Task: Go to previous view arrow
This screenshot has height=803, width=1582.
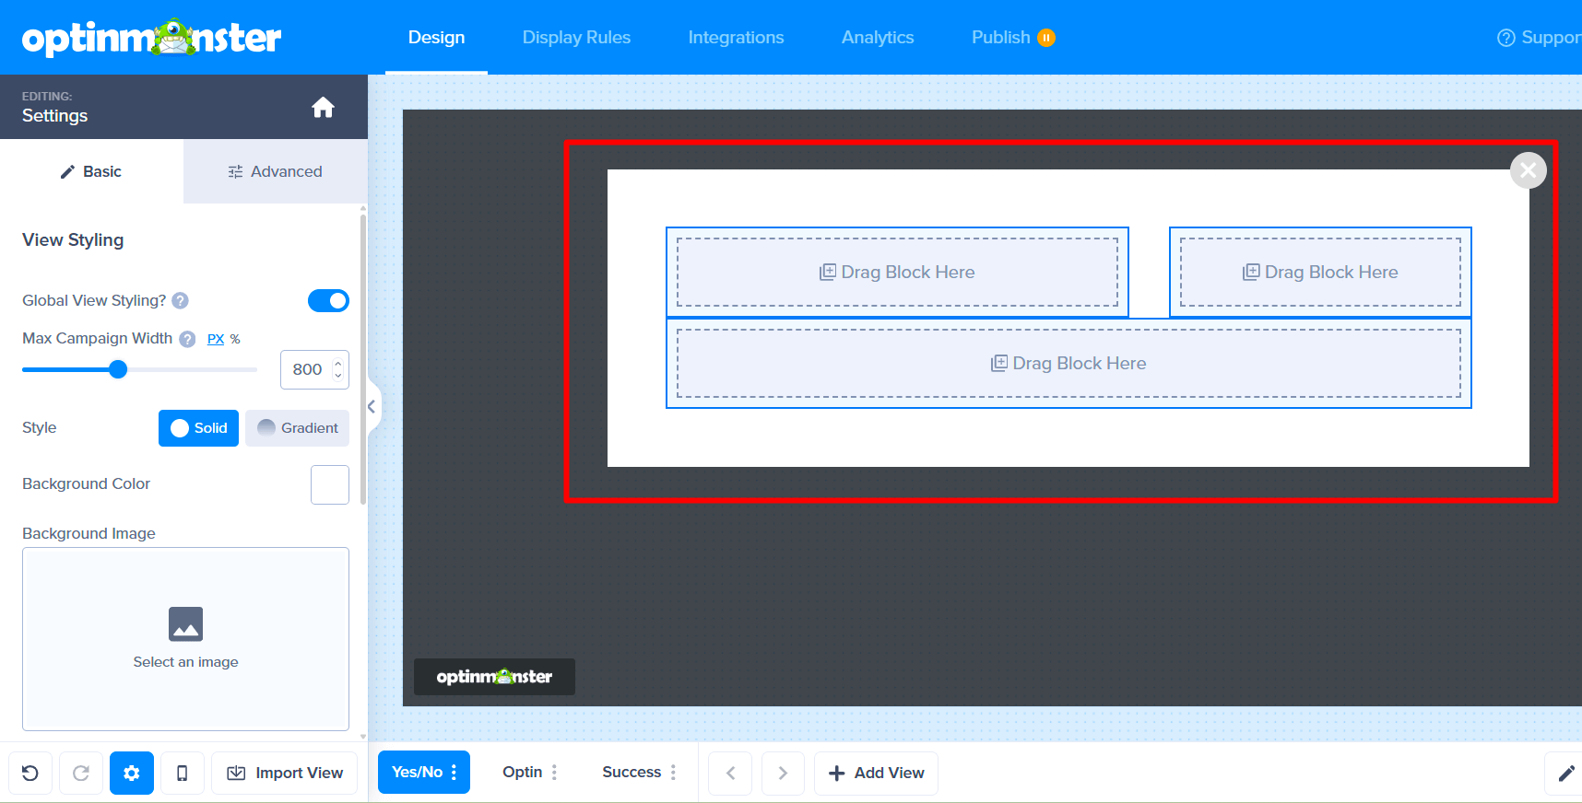Action: point(730,773)
